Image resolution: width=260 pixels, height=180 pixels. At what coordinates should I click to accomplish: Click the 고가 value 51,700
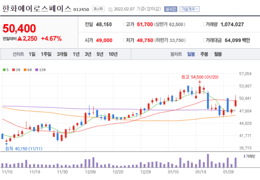click(x=145, y=25)
